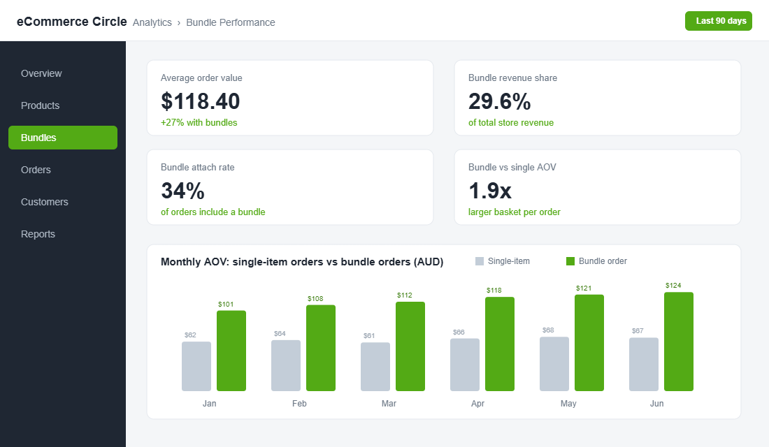Click the 34% attach rate value

182,191
